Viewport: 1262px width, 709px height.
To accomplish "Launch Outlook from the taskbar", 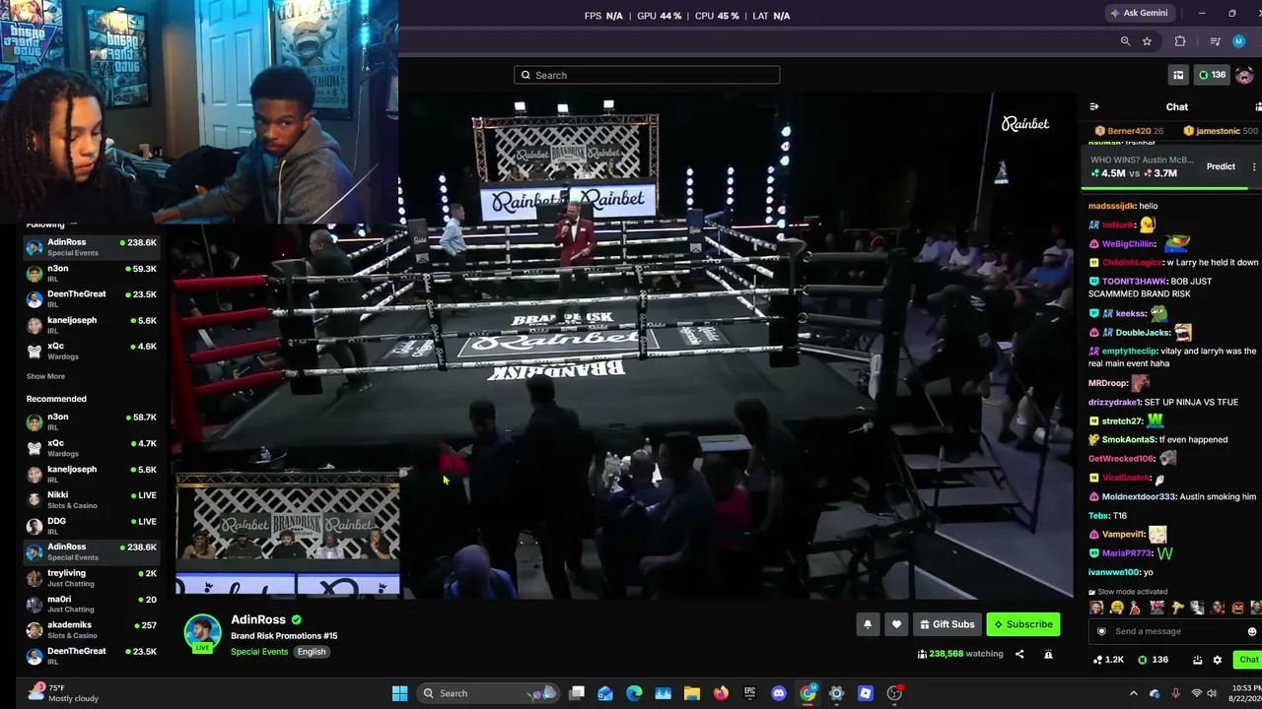I will 605,693.
